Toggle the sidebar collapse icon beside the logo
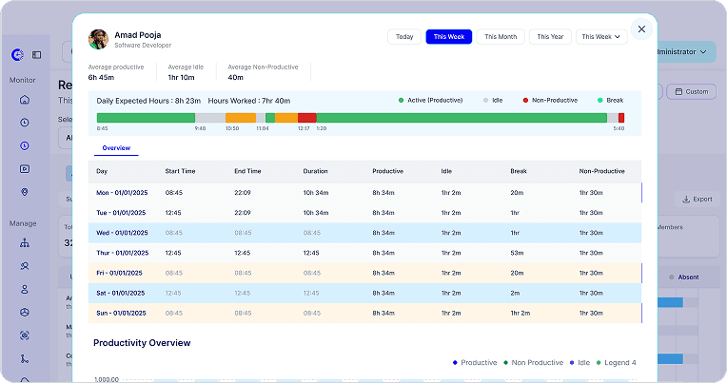The width and height of the screenshot is (727, 383). click(x=36, y=55)
